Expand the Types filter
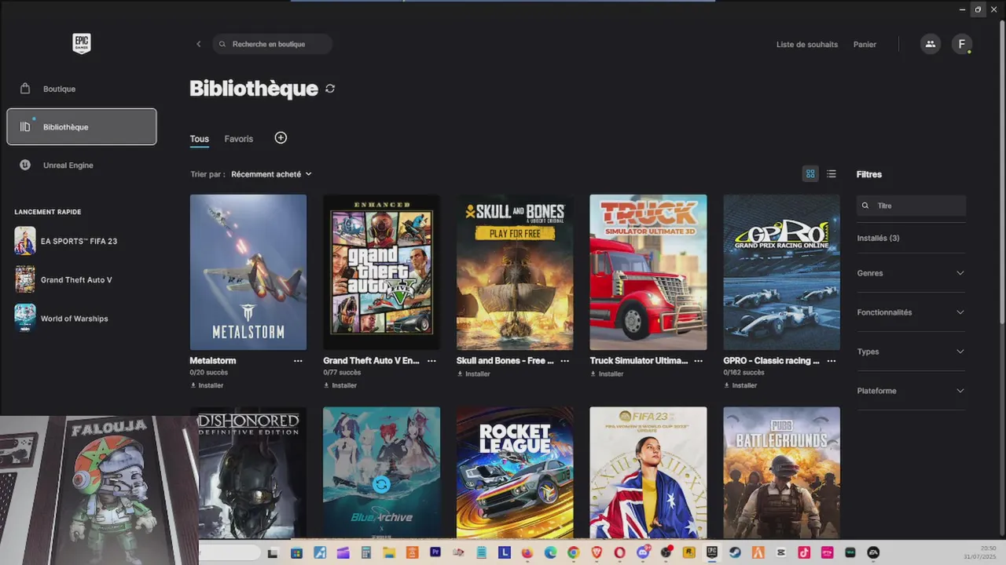Image resolution: width=1006 pixels, height=565 pixels. click(912, 352)
